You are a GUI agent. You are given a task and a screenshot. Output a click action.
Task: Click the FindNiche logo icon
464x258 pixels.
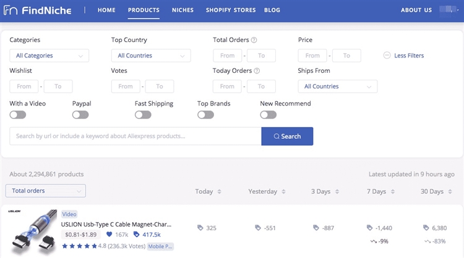click(x=11, y=10)
